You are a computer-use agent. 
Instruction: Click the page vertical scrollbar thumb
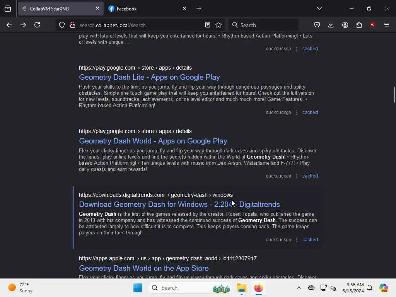pos(394,95)
